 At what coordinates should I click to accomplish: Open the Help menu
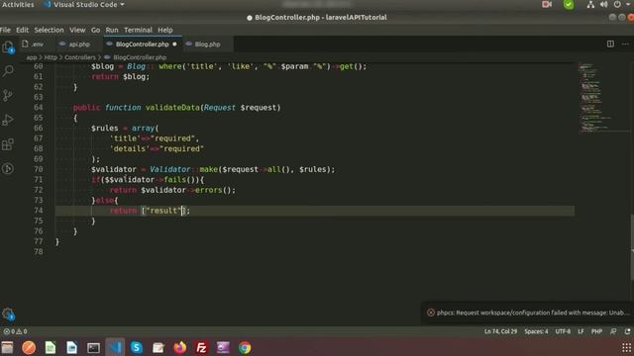pyautogui.click(x=165, y=30)
